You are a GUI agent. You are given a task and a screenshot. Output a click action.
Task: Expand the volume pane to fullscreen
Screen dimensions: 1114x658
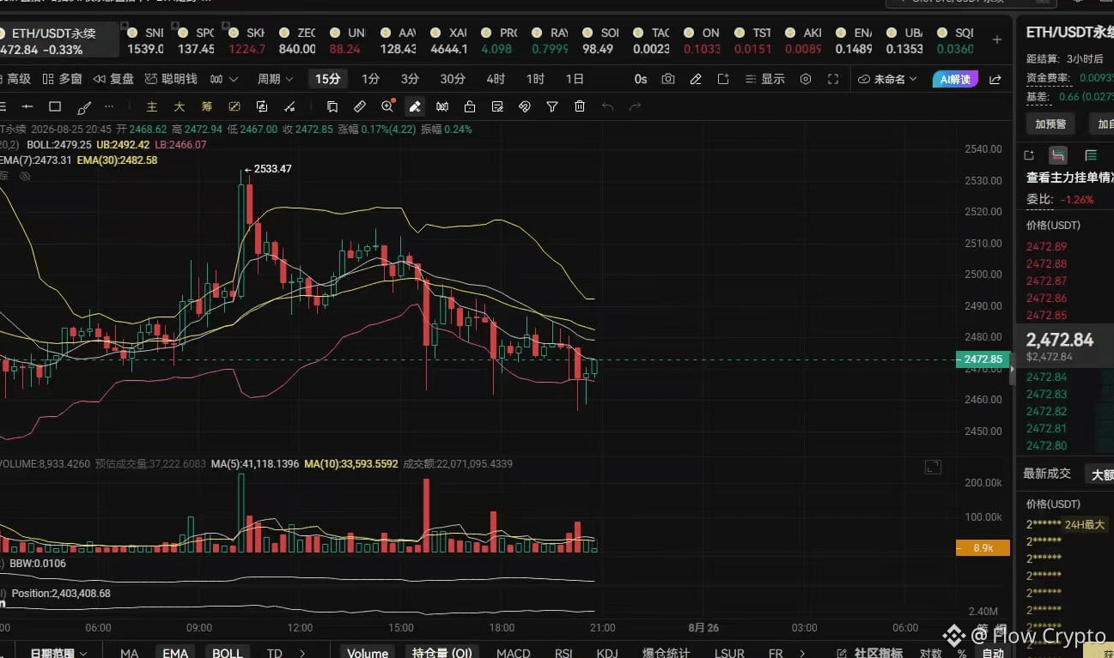(933, 468)
